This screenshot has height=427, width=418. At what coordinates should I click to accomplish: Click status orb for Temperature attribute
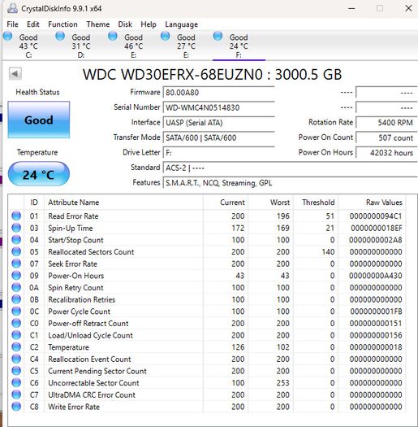point(16,347)
